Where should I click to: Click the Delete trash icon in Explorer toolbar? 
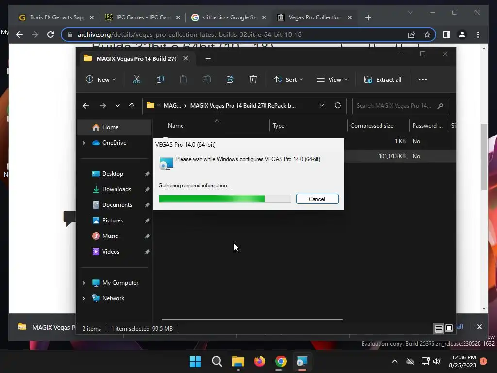[253, 79]
